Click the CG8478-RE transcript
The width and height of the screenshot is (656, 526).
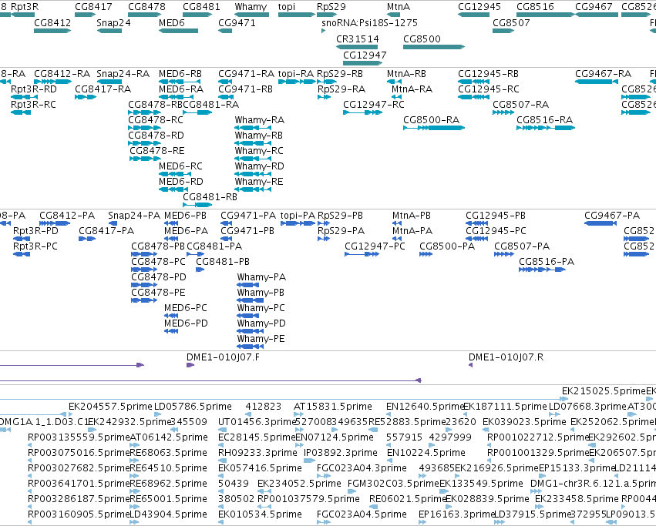[145, 159]
